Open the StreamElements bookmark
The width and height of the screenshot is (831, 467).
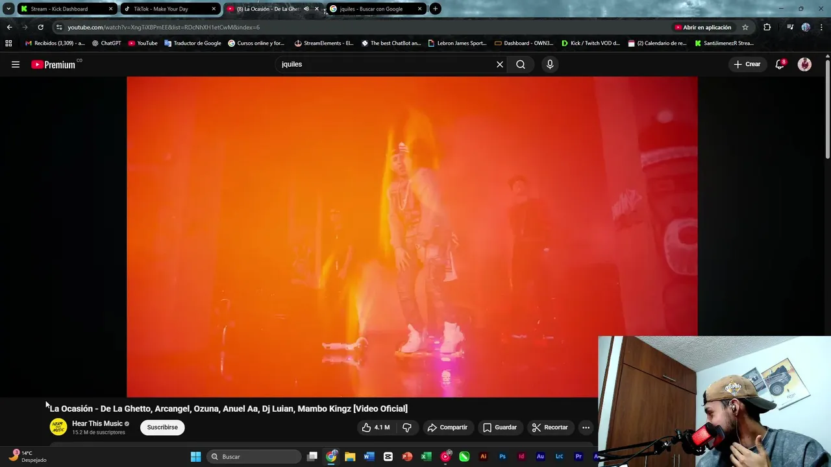click(x=324, y=43)
